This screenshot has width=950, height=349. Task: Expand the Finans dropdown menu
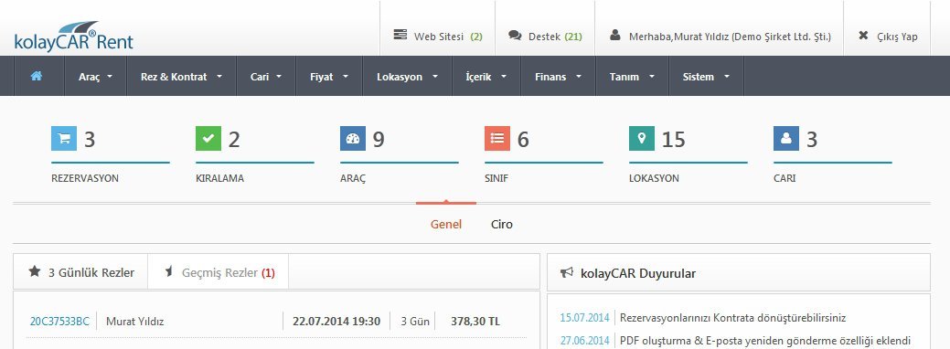558,77
